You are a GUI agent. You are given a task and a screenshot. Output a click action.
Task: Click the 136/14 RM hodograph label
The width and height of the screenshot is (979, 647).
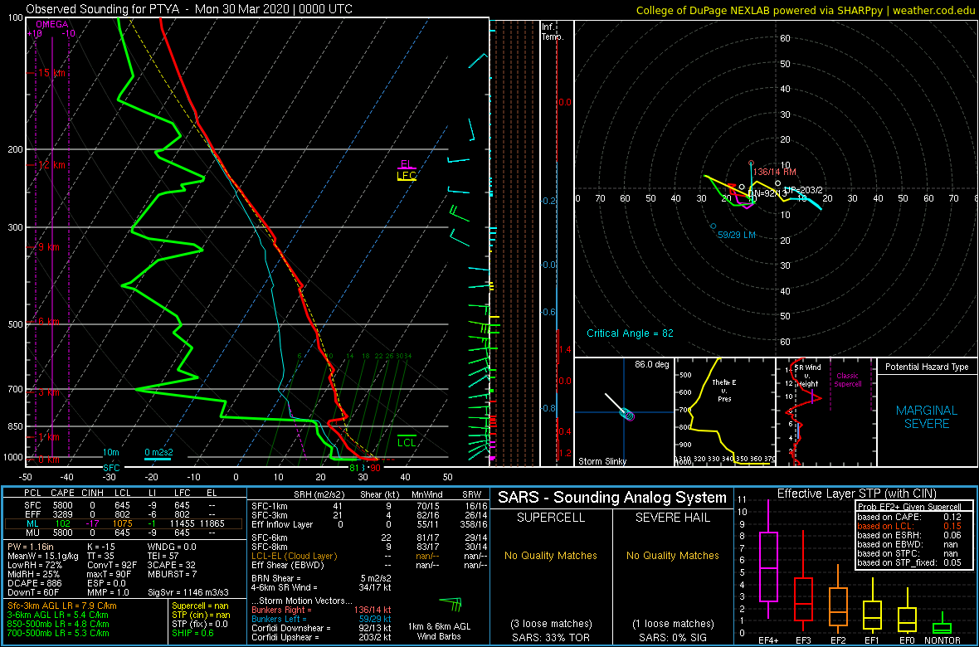pyautogui.click(x=775, y=171)
